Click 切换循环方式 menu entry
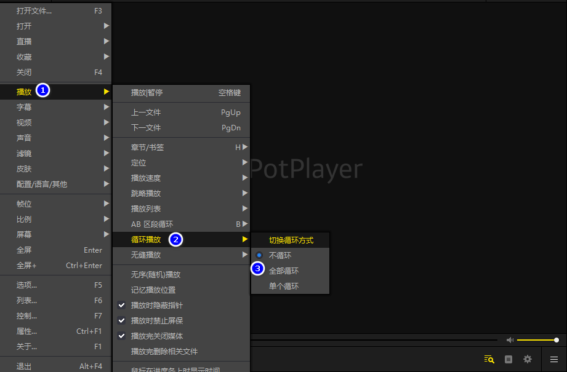The height and width of the screenshot is (372, 567). tap(291, 240)
